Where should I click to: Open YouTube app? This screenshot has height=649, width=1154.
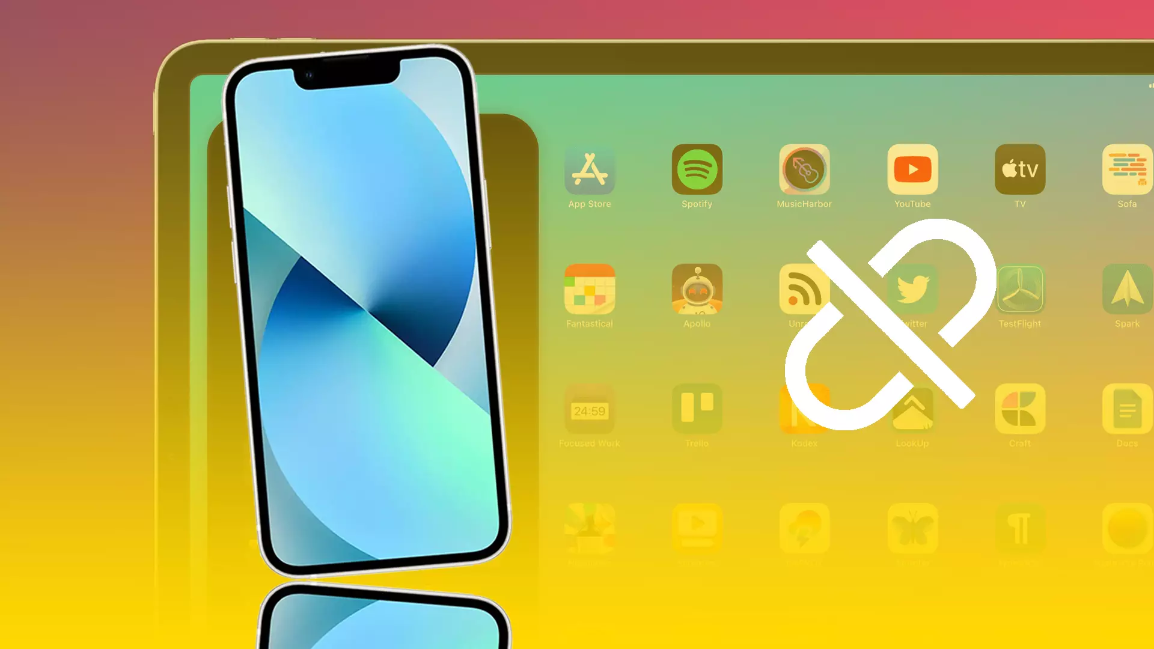point(911,169)
